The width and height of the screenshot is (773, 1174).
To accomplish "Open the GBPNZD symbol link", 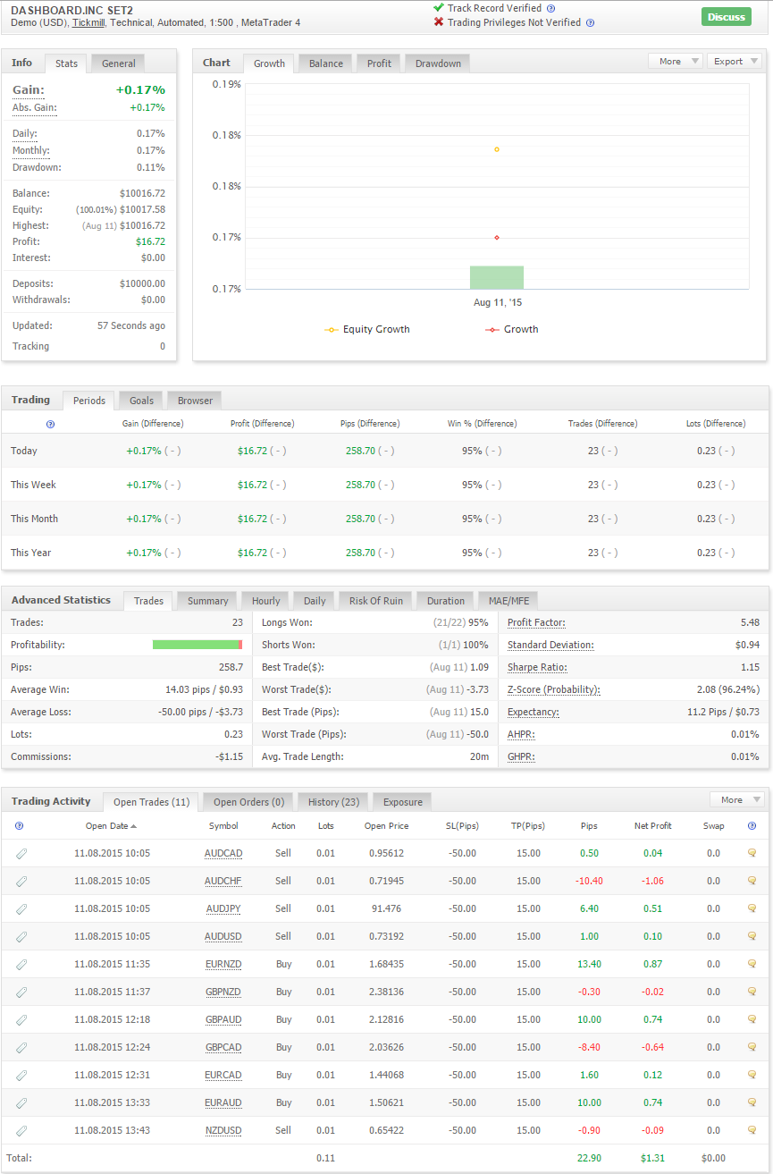I will pyautogui.click(x=223, y=992).
